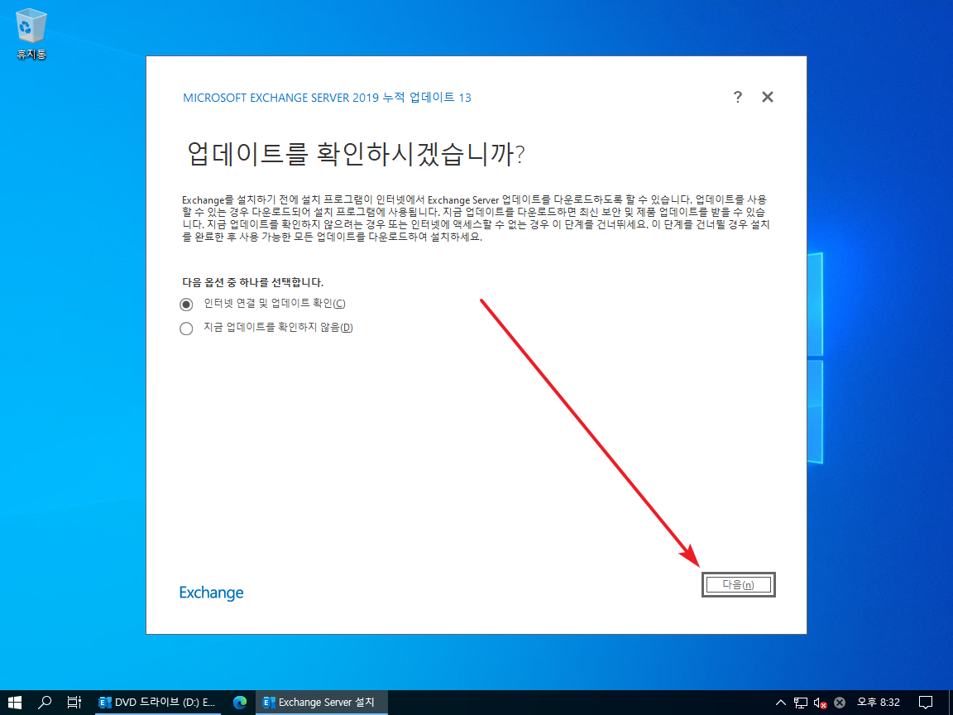953x715 pixels.
Task: Click the 다음 옵션 중 하나를 선택합니다 label
Action: (x=253, y=282)
